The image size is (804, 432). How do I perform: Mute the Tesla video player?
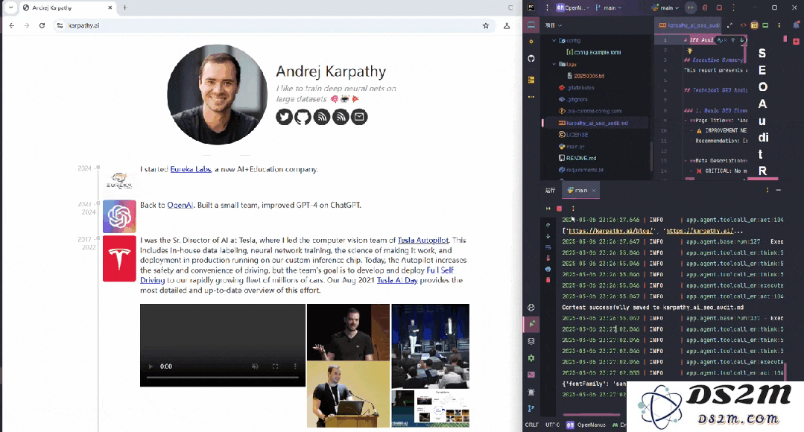tap(255, 366)
